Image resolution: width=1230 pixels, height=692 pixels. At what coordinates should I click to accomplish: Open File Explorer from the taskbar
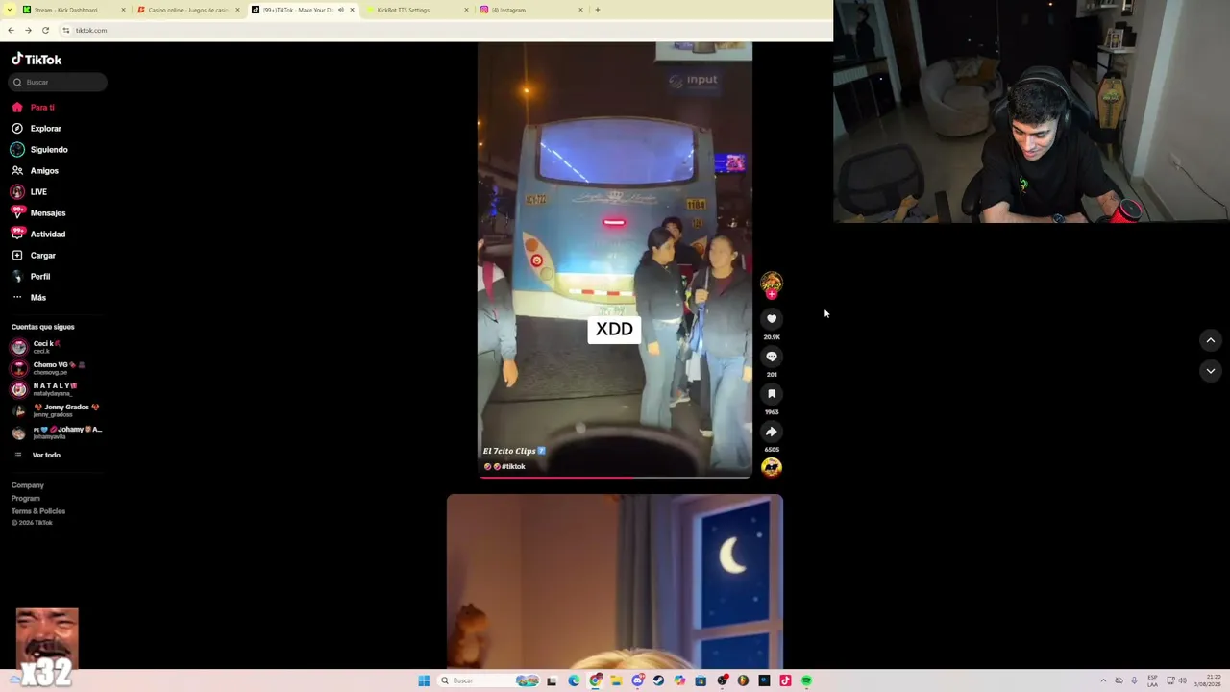point(616,680)
